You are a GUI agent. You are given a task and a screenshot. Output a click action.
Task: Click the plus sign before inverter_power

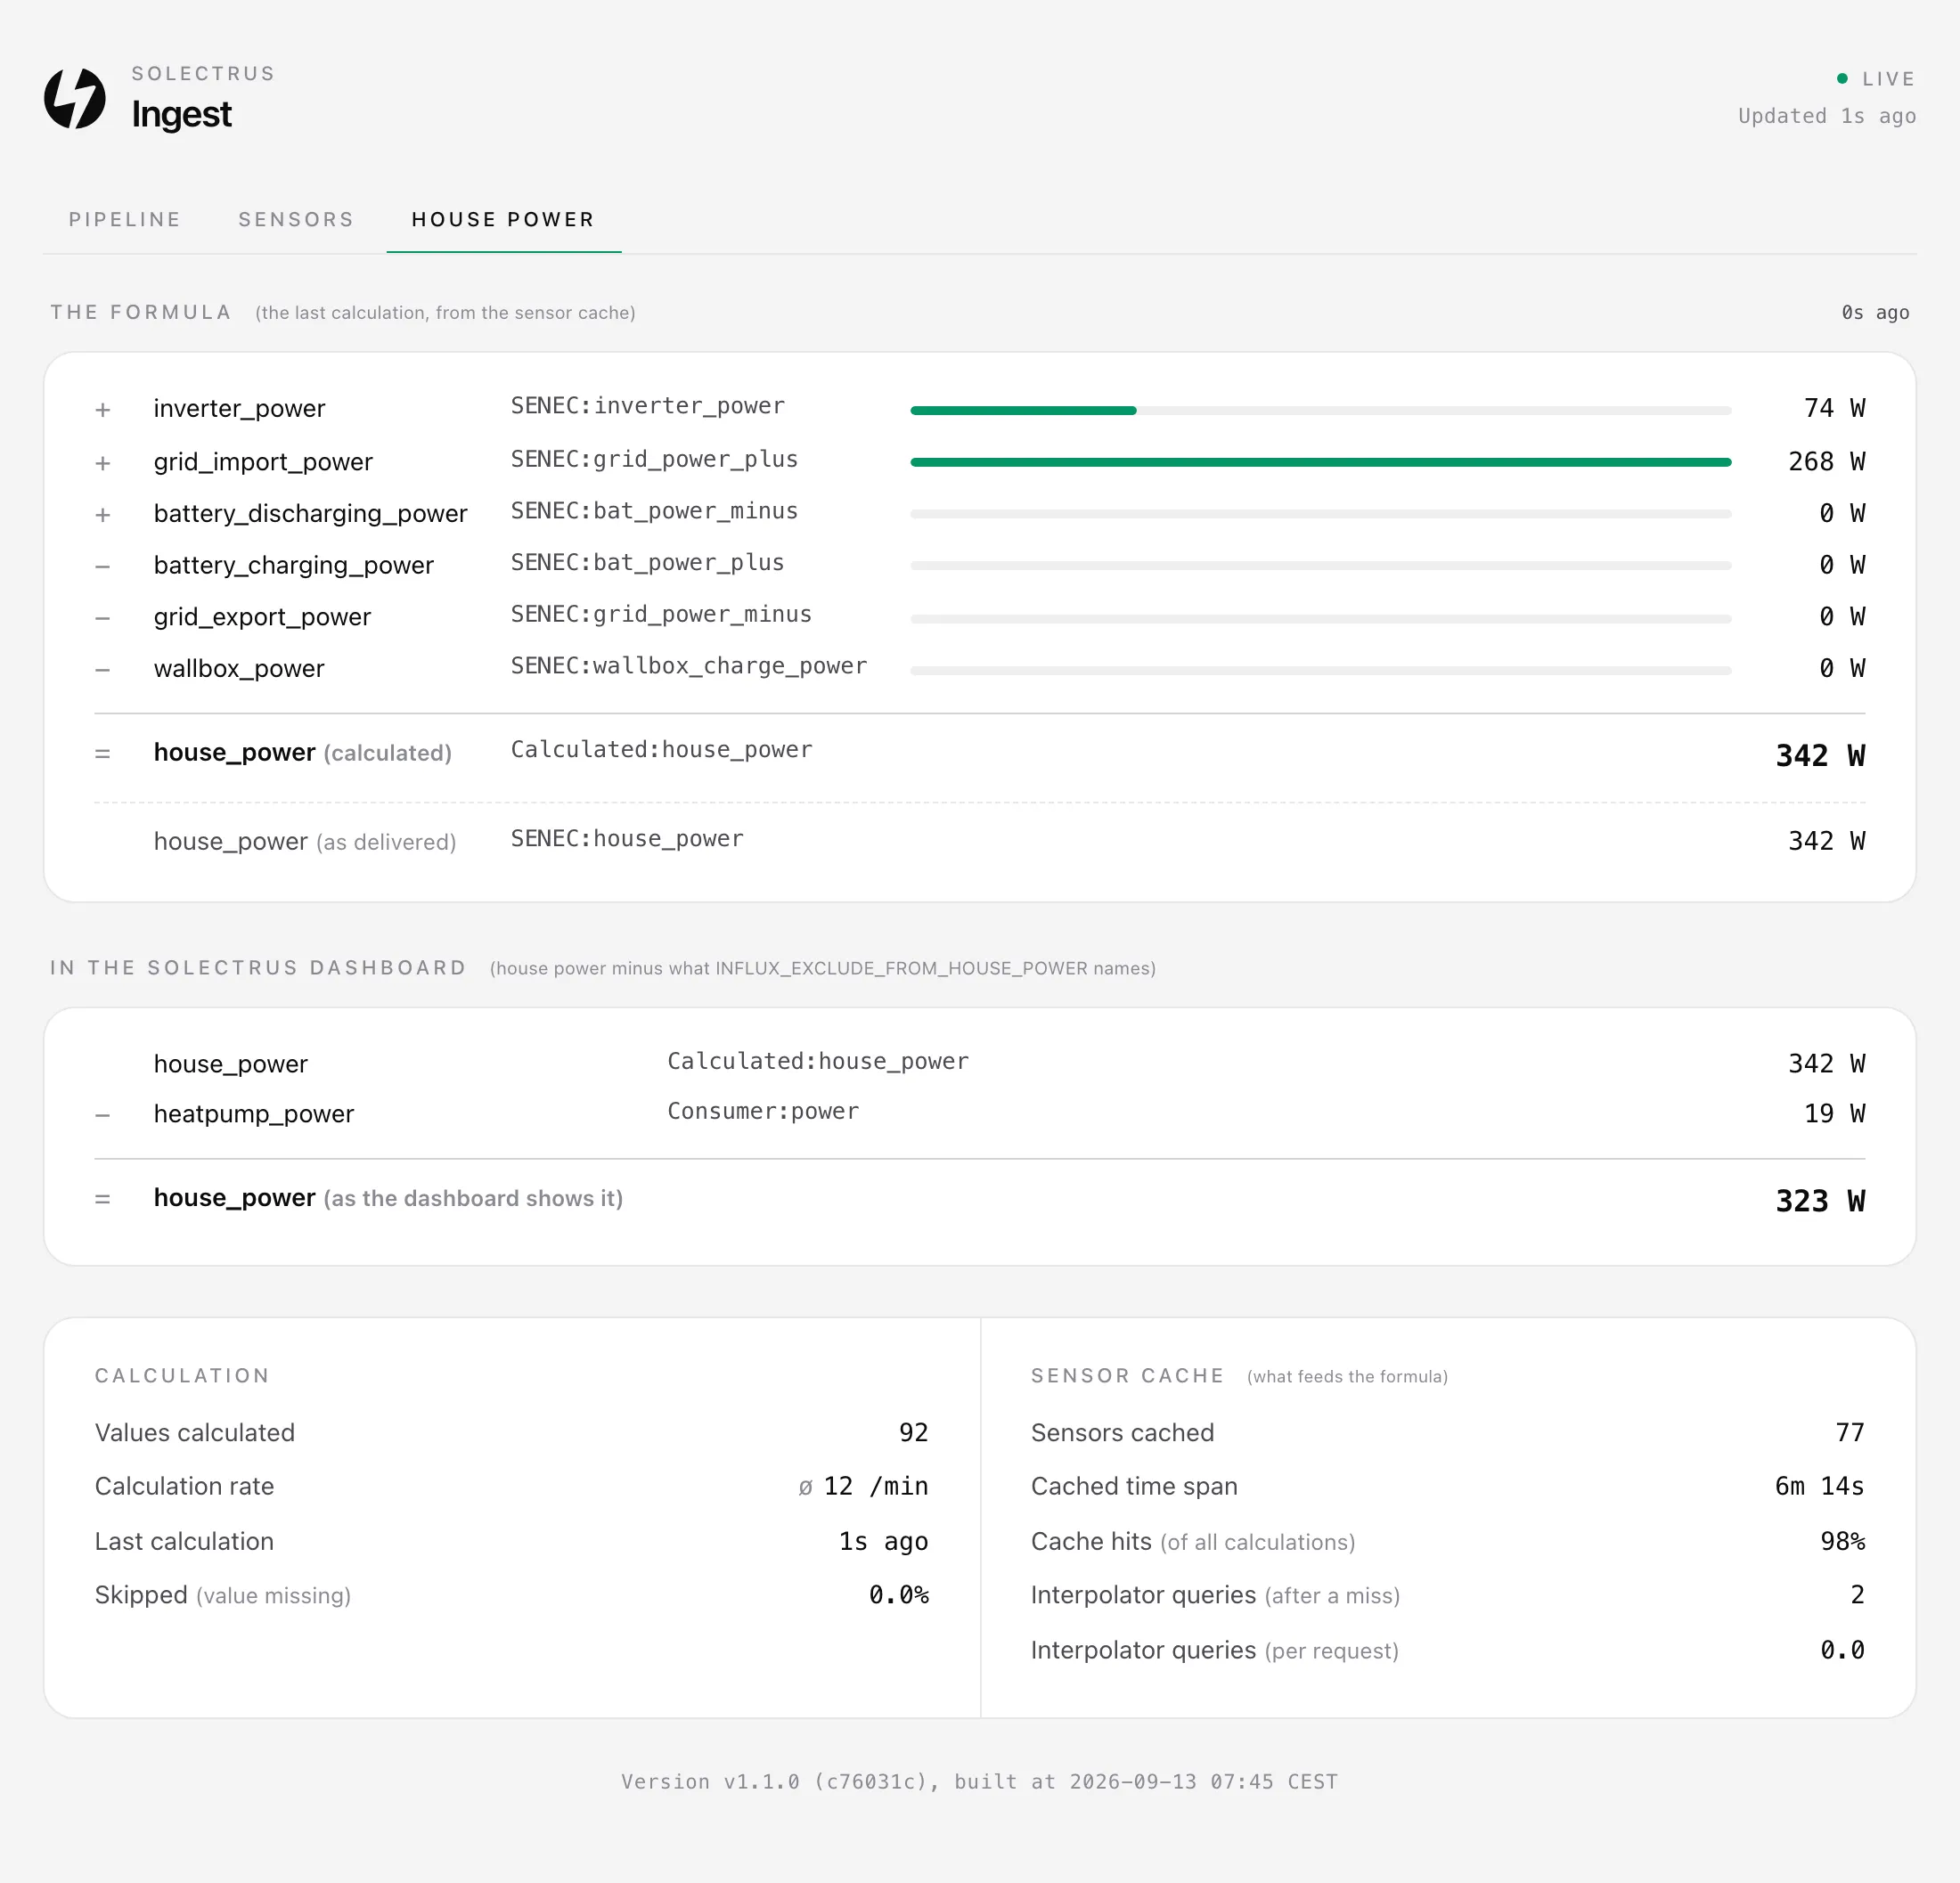point(102,410)
